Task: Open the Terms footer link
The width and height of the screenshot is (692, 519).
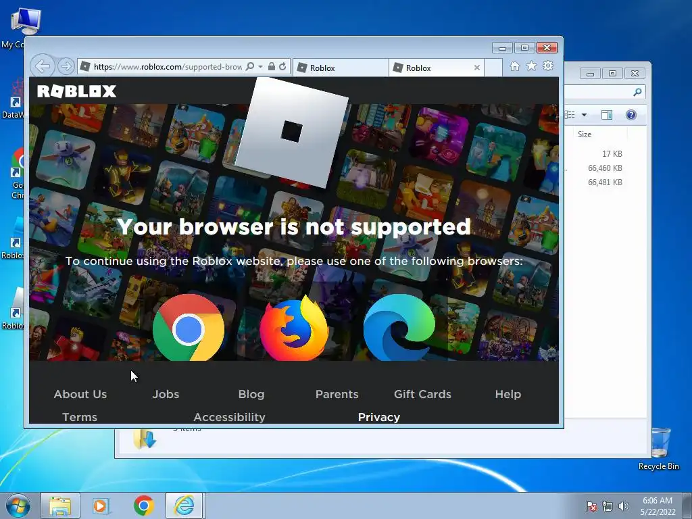Action: pos(80,417)
